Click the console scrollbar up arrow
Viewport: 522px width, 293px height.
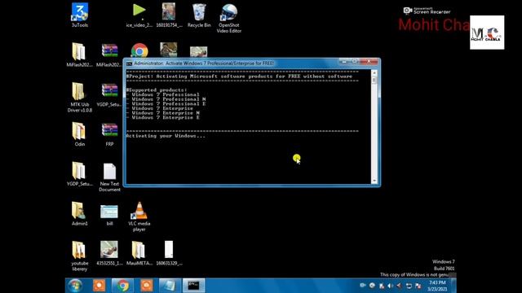click(374, 72)
